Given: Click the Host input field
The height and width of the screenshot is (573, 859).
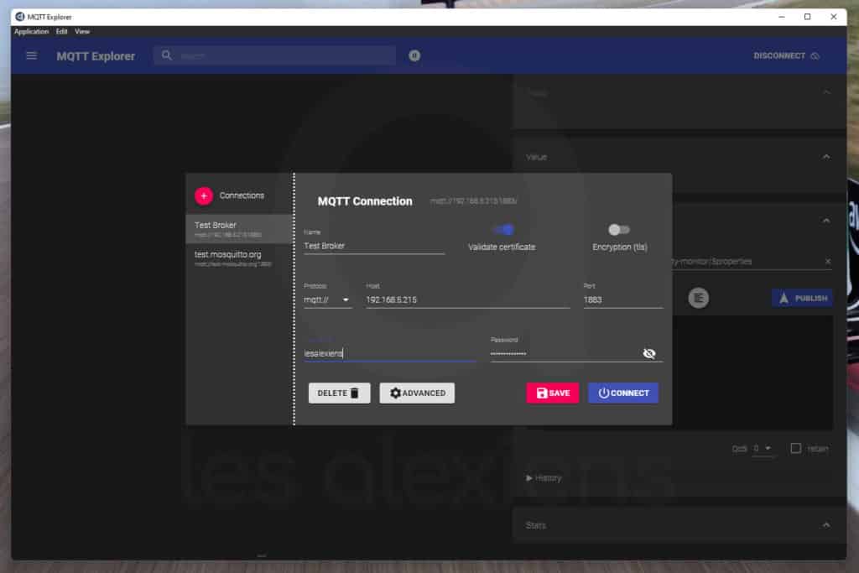Looking at the screenshot, I should [468, 300].
